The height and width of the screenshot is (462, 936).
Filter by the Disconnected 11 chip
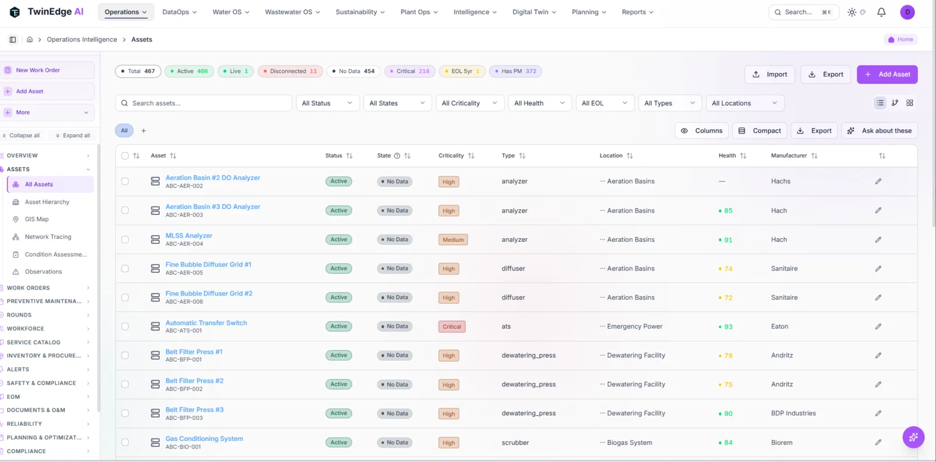click(290, 71)
